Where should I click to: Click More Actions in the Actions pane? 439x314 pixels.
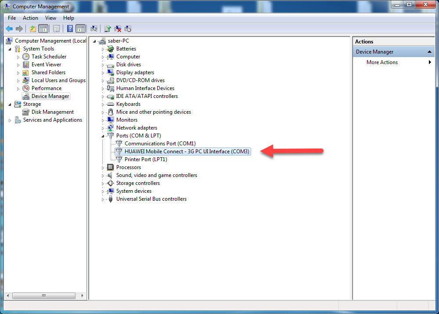pos(382,62)
